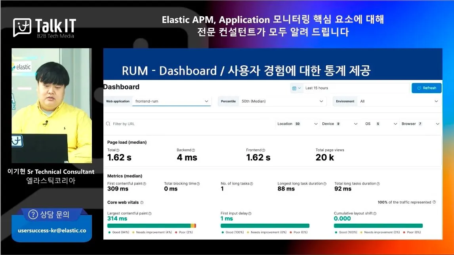Click the 4 ms Backend value
The height and width of the screenshot is (255, 454).
click(x=187, y=158)
